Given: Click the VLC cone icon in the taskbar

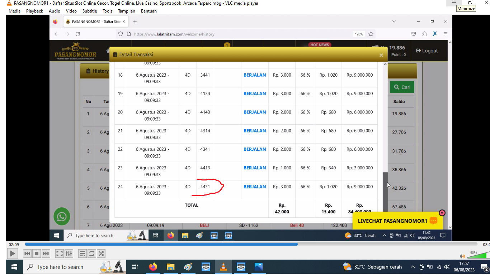Looking at the screenshot, I should 223,267.
